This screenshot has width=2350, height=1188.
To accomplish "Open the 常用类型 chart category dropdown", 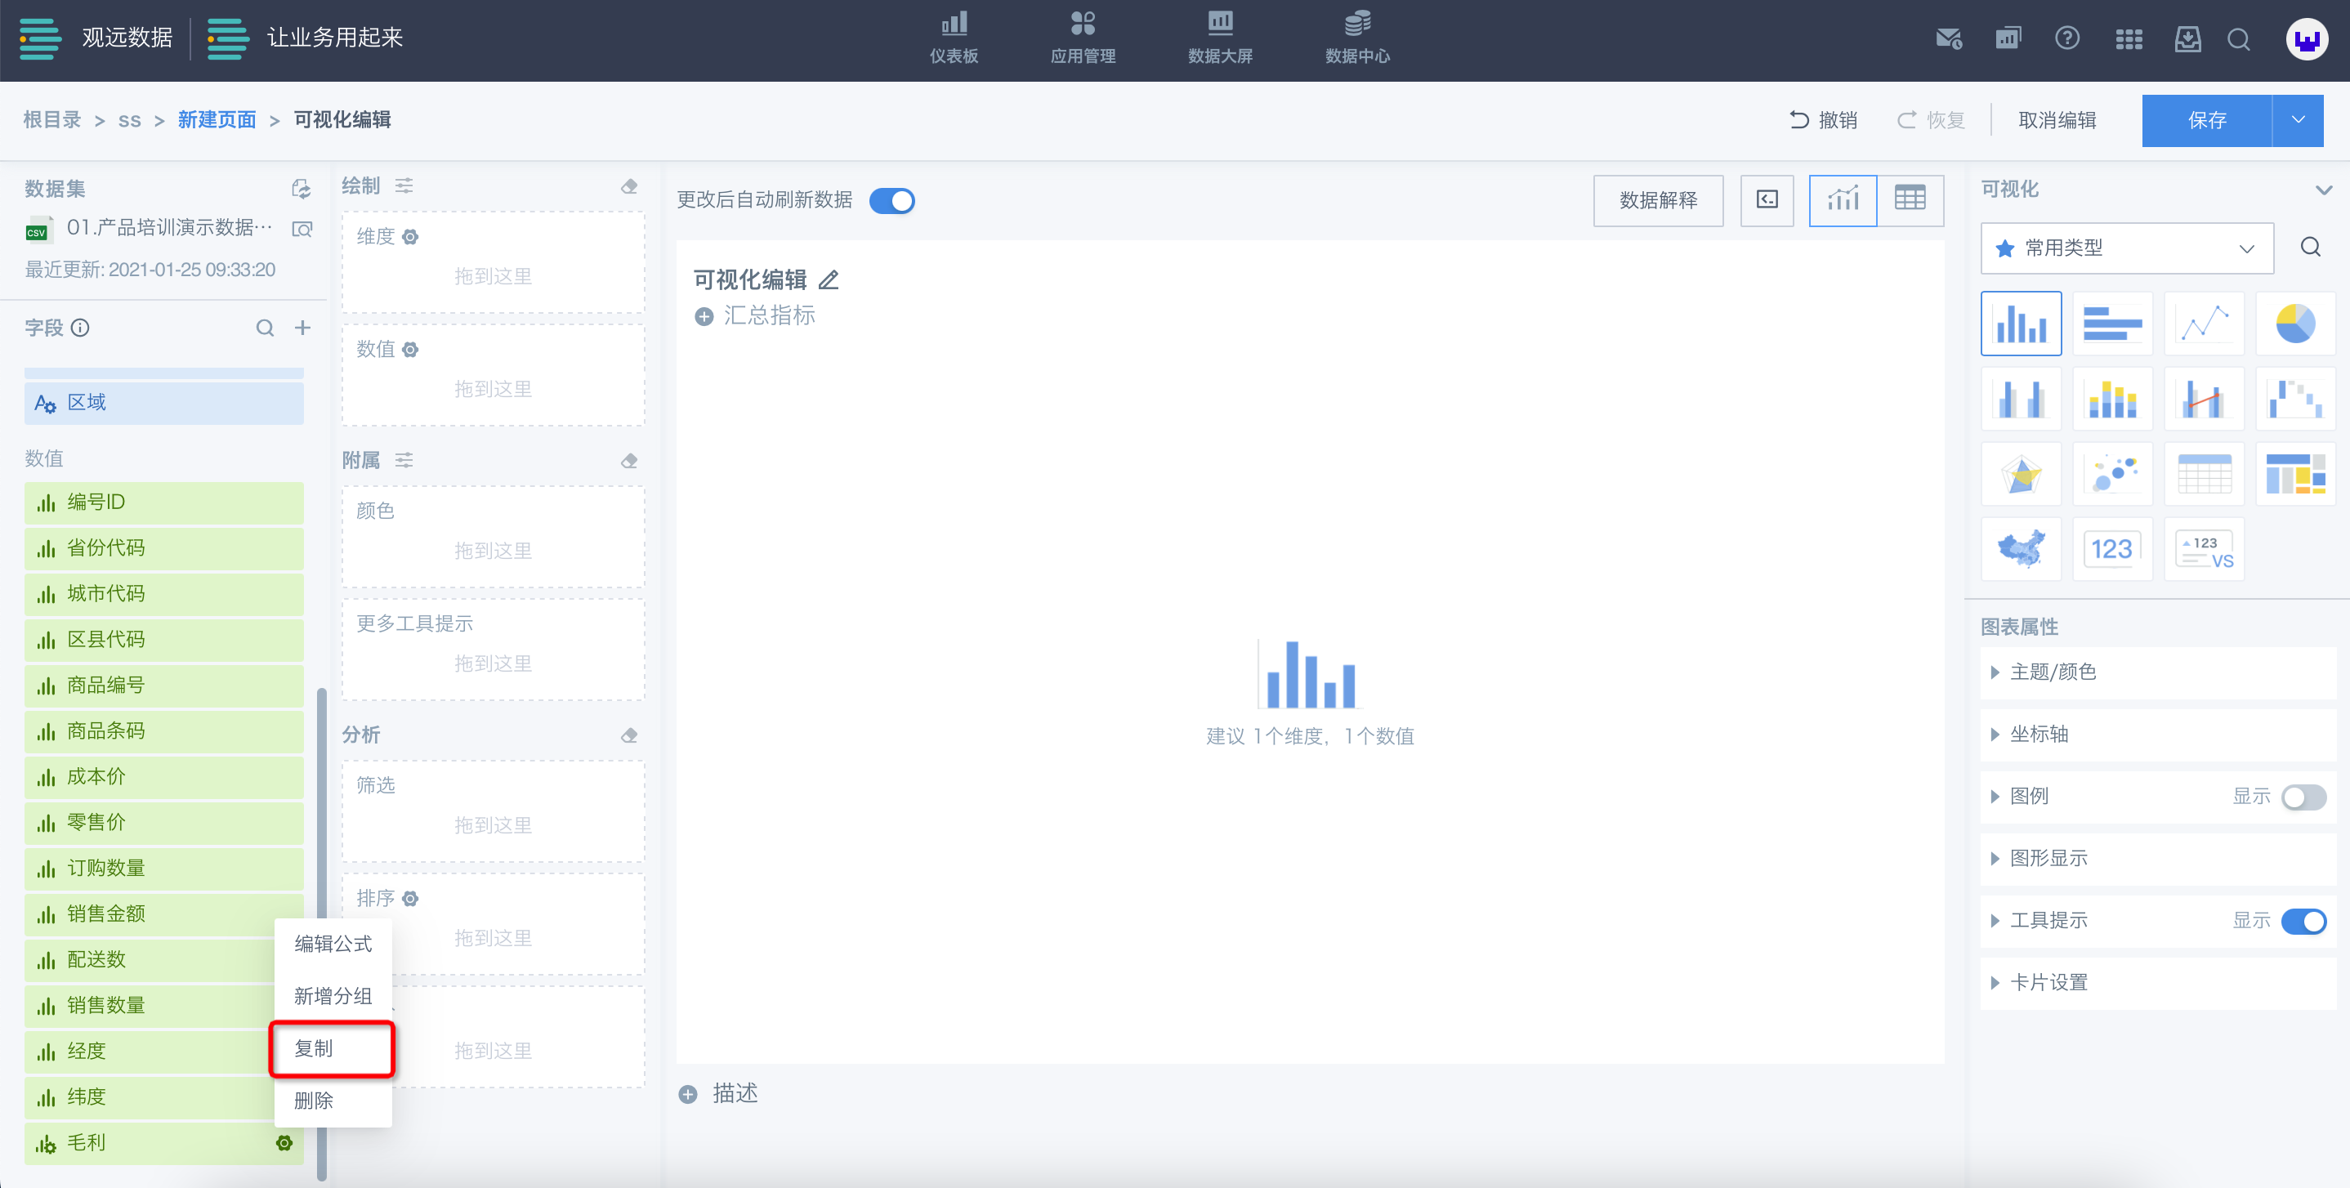I will (2125, 248).
